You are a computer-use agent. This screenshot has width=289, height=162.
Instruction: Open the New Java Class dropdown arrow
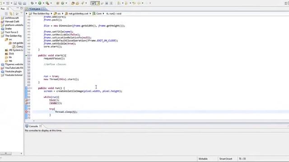[66, 3]
